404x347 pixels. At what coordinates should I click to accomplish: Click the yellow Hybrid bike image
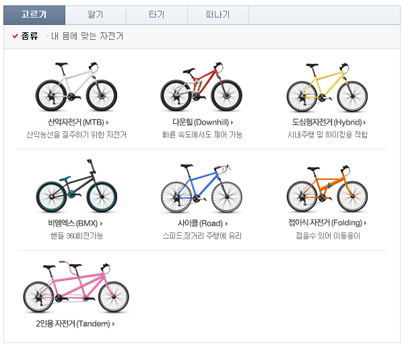pos(327,88)
